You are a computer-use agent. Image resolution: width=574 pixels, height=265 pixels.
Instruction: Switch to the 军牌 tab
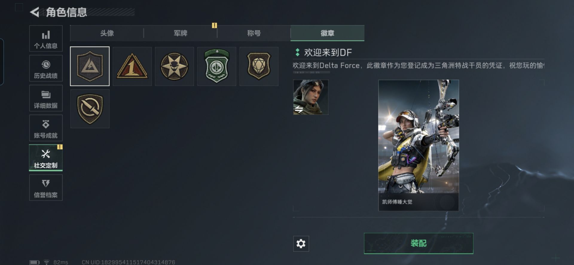click(x=180, y=33)
